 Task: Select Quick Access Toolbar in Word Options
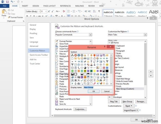click(x=39, y=55)
